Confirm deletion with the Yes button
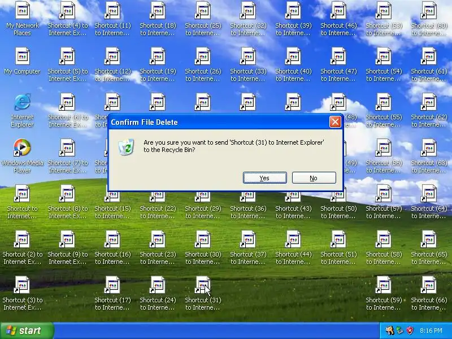The width and height of the screenshot is (452, 339). 264,178
